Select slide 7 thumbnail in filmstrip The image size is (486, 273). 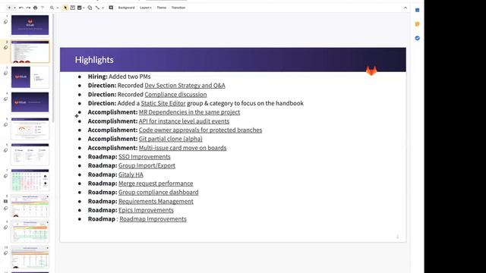coord(30,180)
